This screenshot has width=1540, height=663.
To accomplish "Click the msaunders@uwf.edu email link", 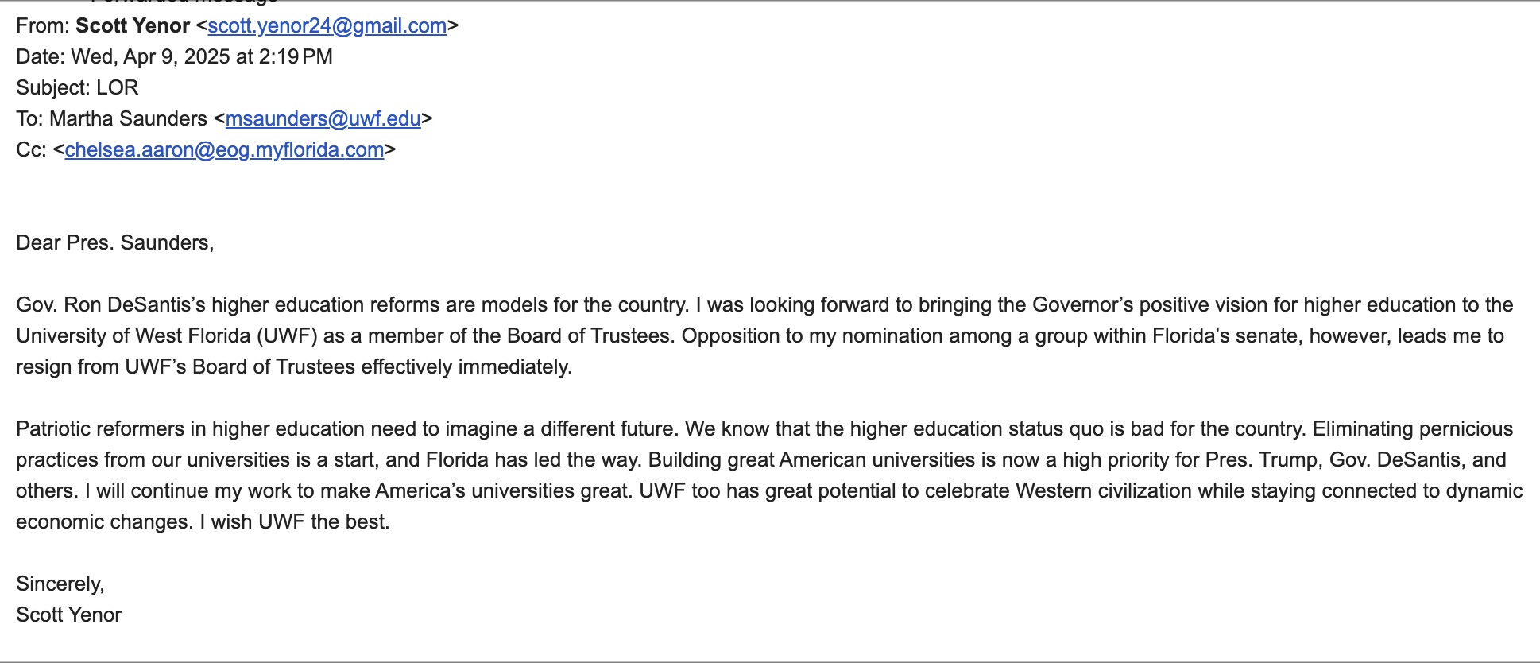I will [x=323, y=119].
